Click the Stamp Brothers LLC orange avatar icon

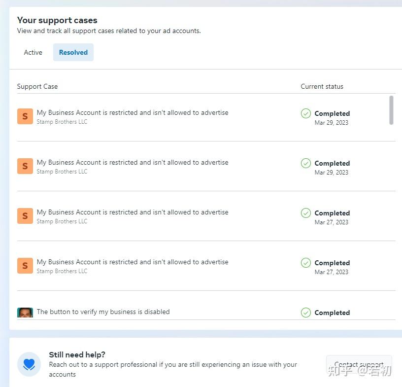tap(25, 116)
